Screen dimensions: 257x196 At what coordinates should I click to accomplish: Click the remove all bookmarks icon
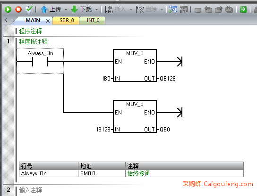tap(229, 9)
